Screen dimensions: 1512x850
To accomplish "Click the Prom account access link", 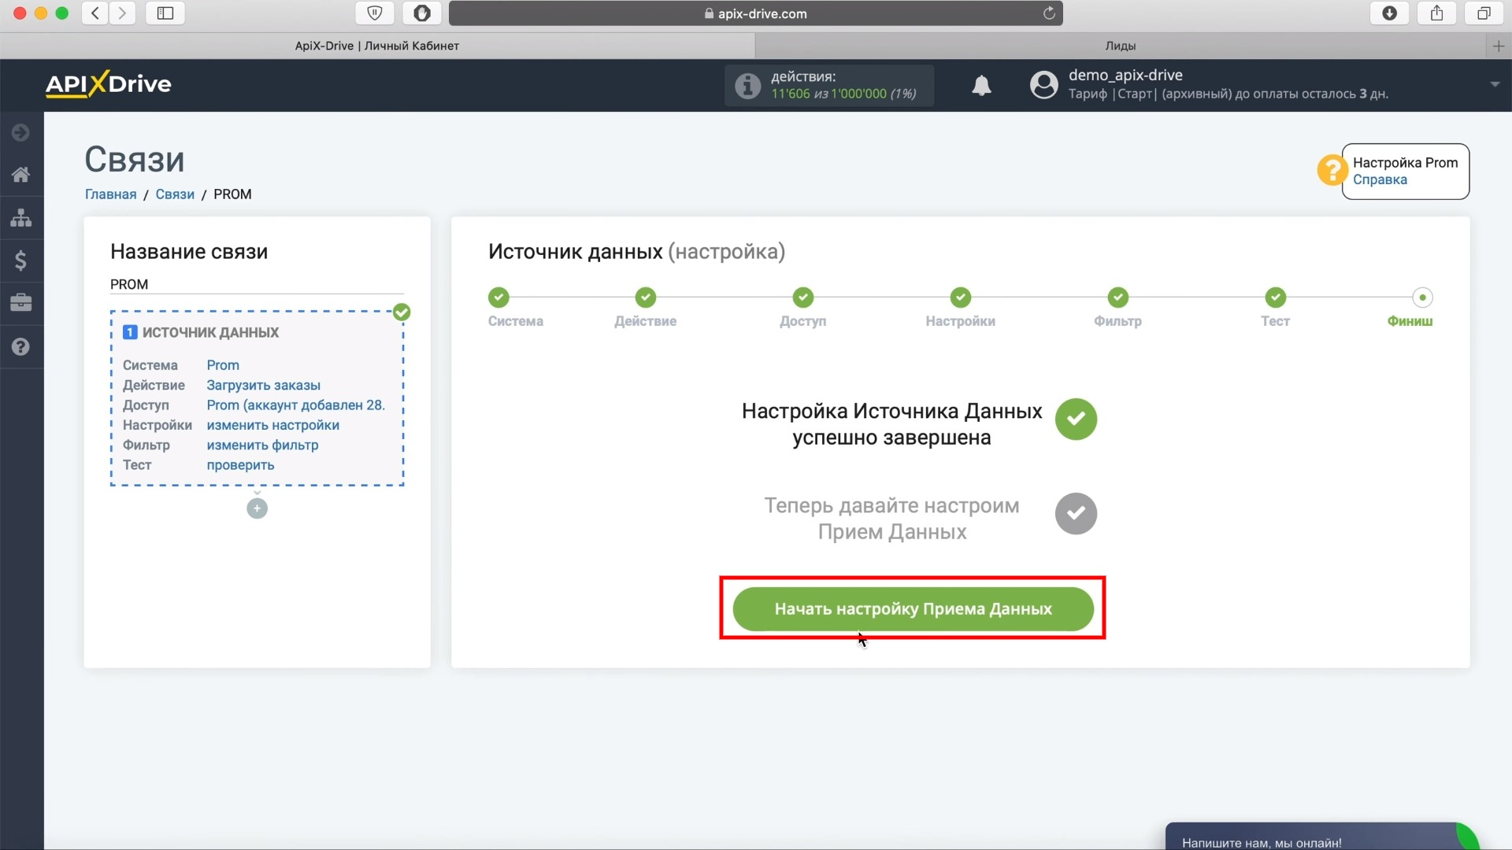I will pos(295,405).
